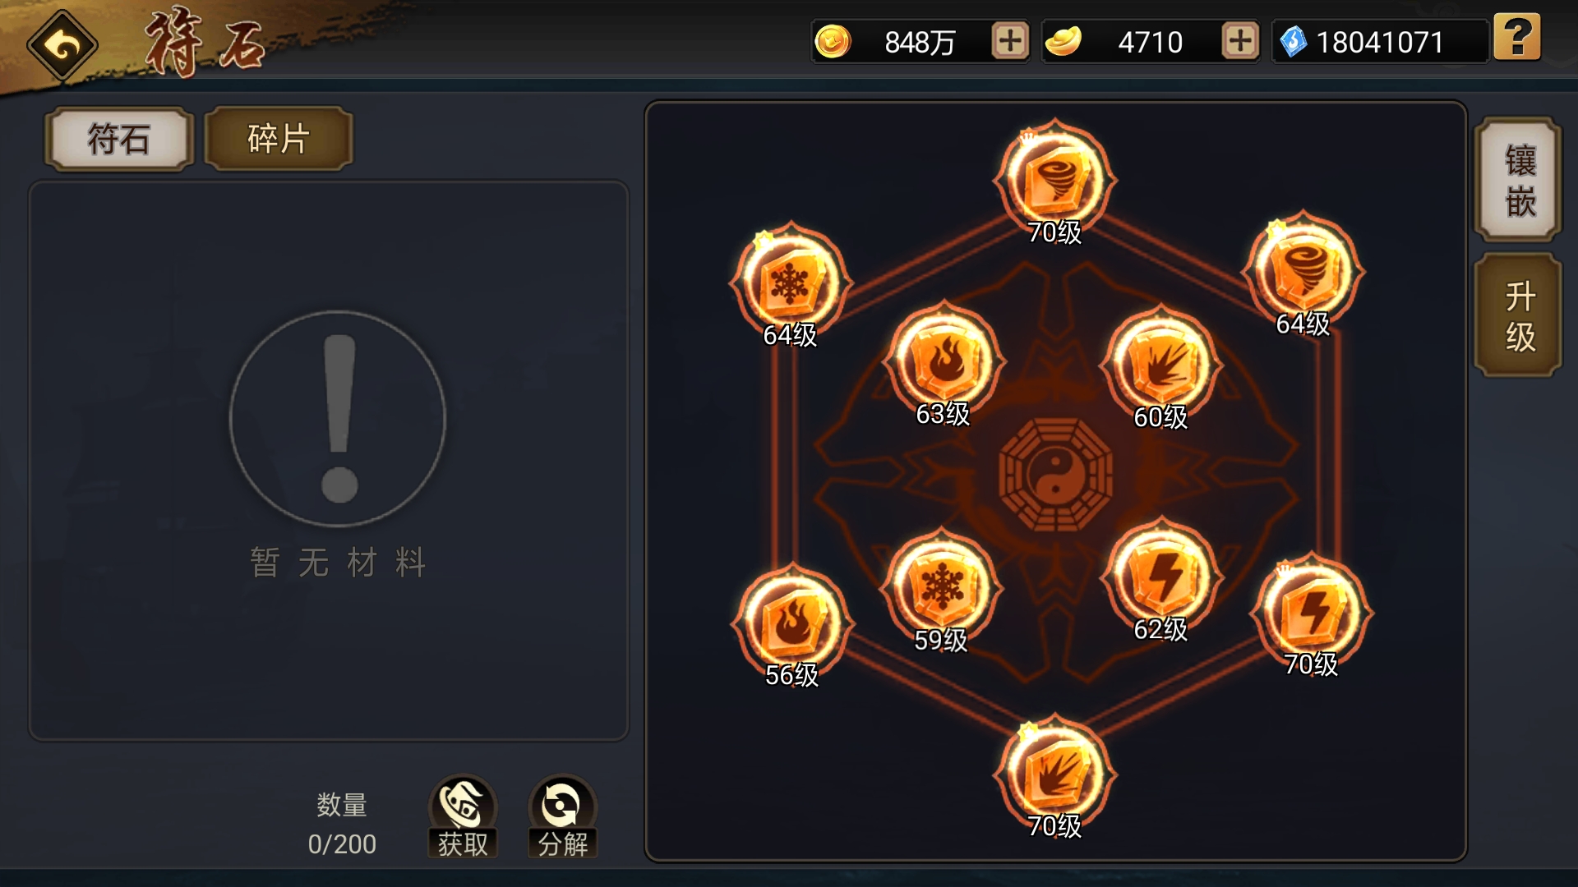Open the question mark help icon

[1517, 37]
